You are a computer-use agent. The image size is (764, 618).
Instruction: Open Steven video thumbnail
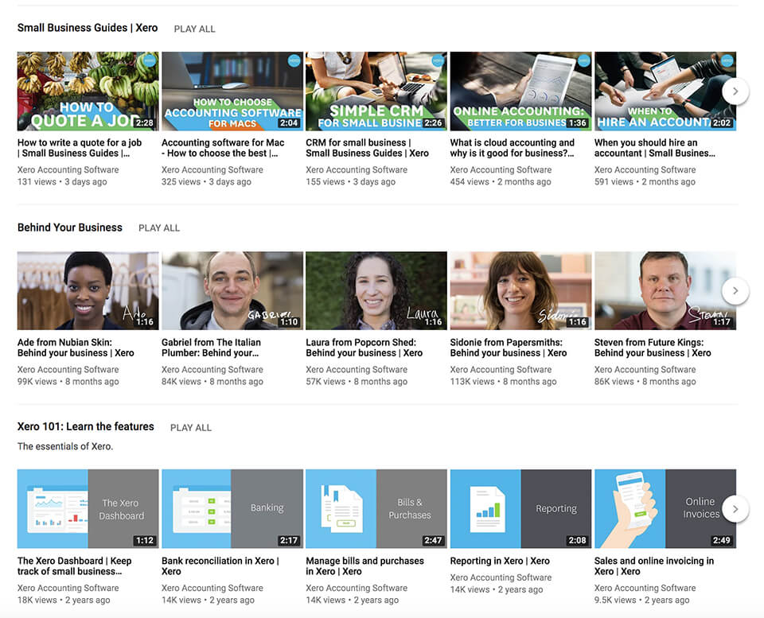click(x=665, y=291)
